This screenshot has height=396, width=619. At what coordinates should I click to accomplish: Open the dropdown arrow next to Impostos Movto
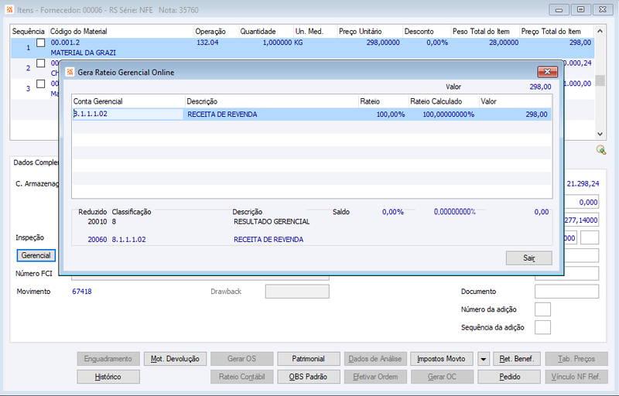tap(483, 359)
